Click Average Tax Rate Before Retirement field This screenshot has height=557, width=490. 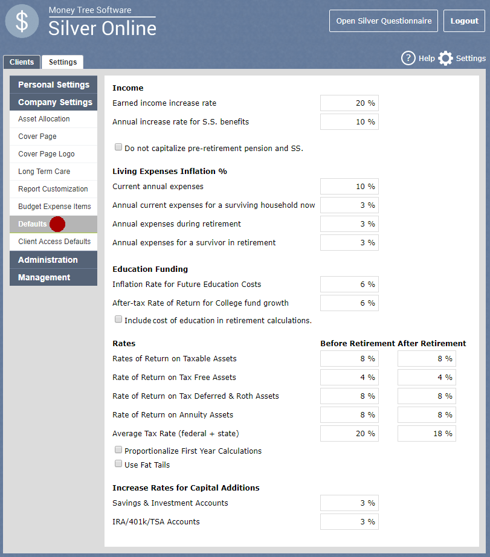(x=349, y=433)
